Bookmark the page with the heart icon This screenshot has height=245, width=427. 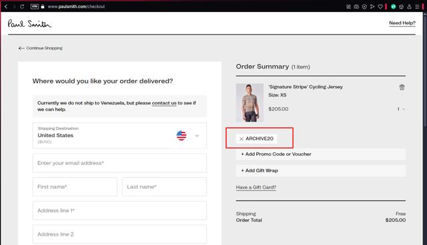click(380, 7)
